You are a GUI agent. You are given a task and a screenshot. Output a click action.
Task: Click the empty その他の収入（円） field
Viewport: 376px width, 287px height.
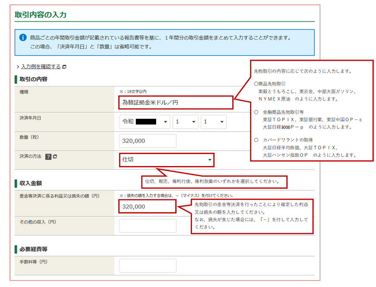pyautogui.click(x=148, y=226)
